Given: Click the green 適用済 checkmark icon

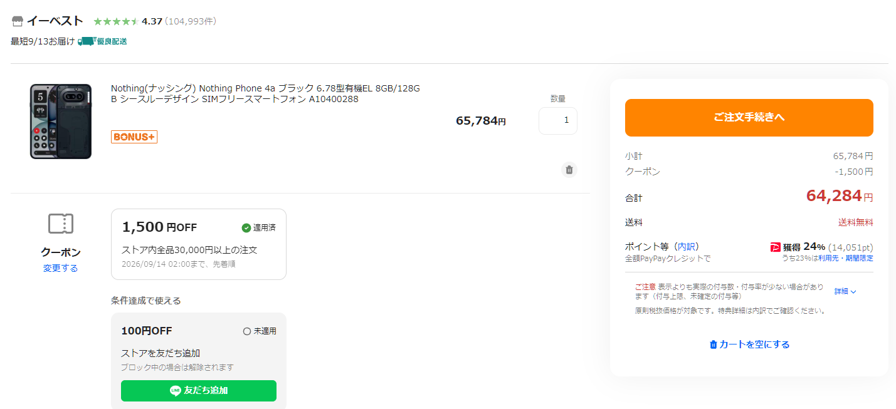Looking at the screenshot, I should point(246,227).
